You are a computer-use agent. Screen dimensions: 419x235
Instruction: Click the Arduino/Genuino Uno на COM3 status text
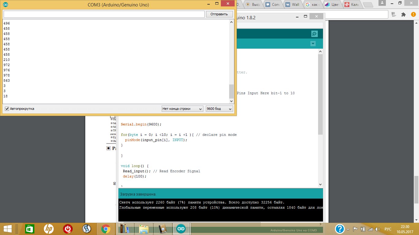click(293, 230)
